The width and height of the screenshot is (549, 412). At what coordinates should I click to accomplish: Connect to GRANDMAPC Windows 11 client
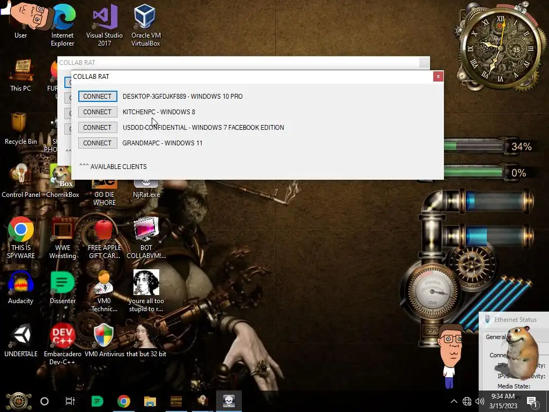coord(98,143)
